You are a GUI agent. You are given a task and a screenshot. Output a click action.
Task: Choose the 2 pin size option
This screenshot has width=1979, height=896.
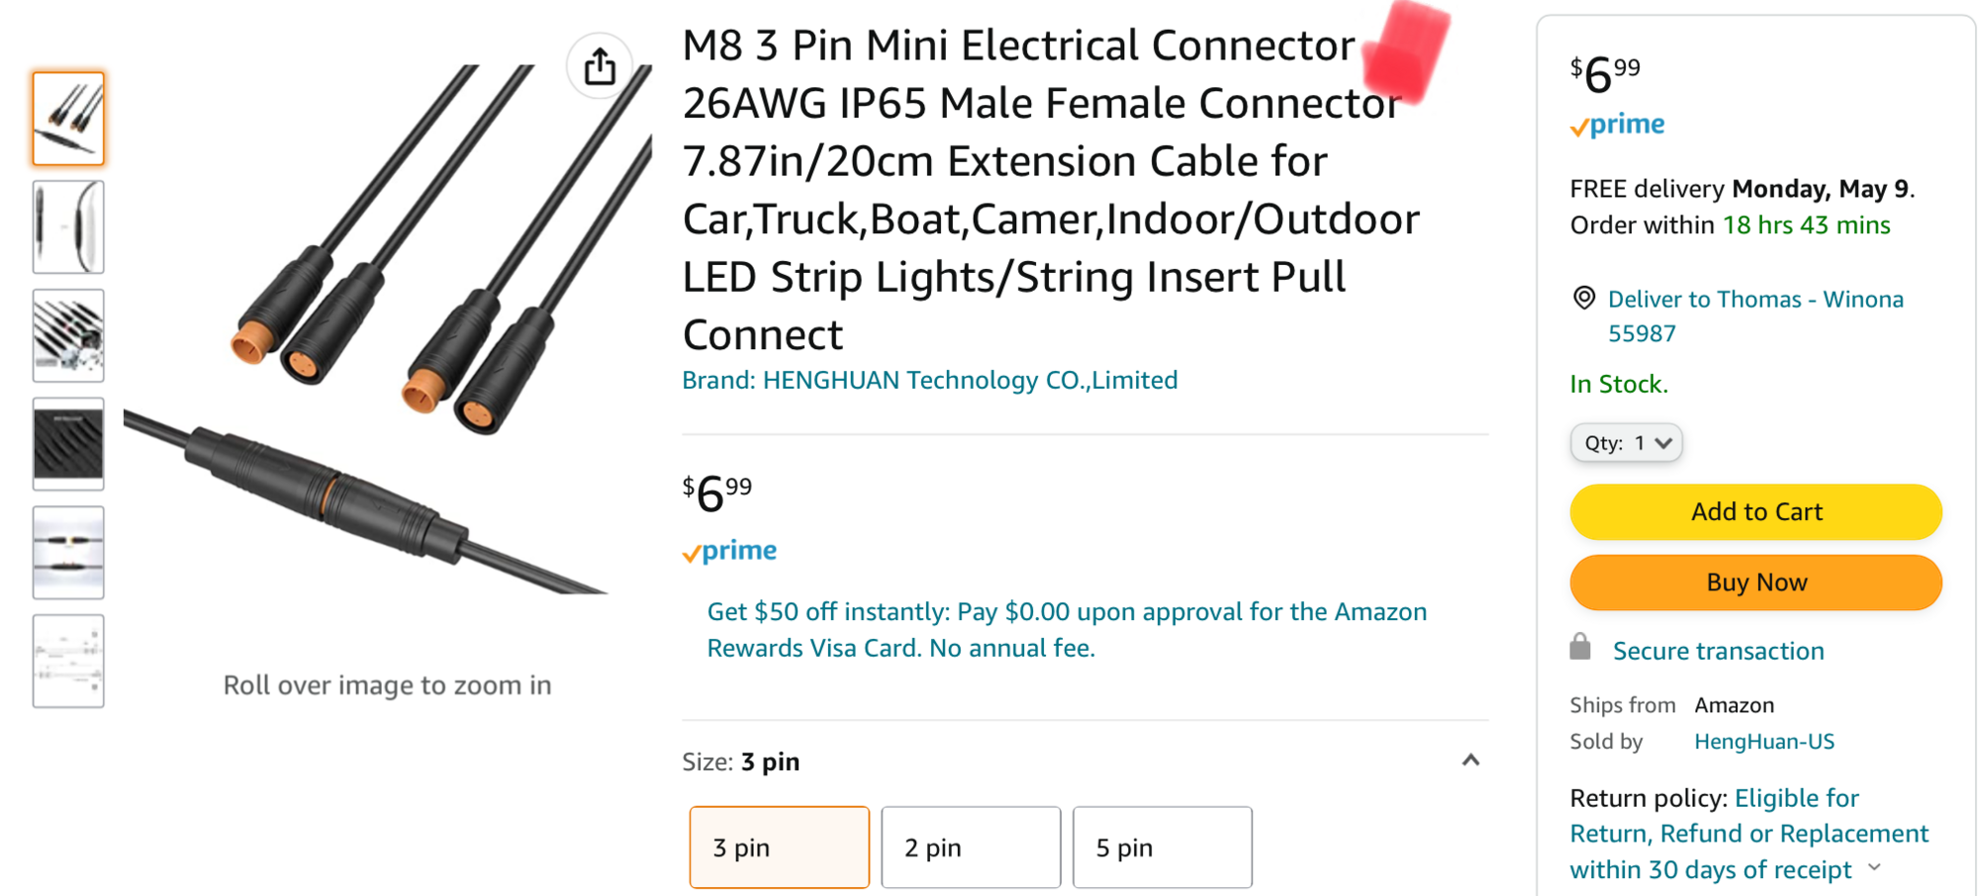(x=970, y=848)
